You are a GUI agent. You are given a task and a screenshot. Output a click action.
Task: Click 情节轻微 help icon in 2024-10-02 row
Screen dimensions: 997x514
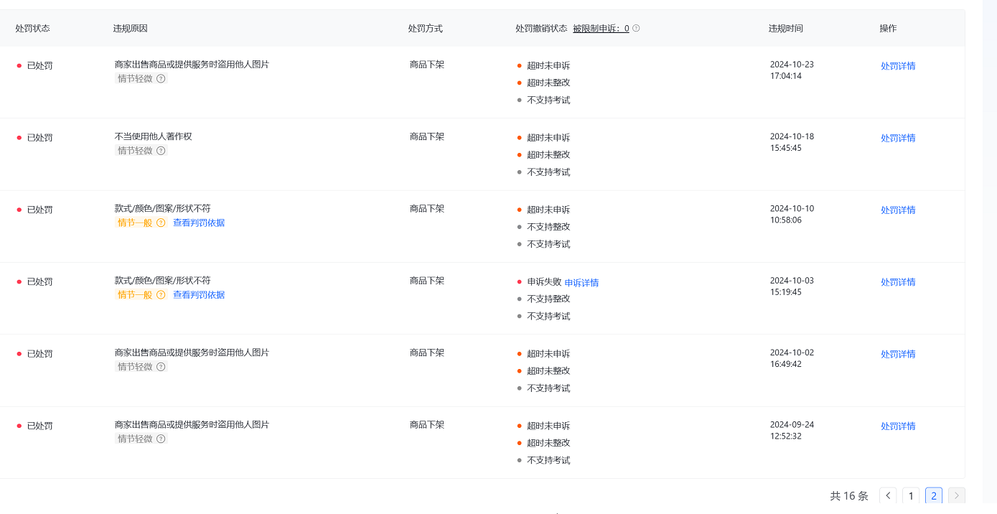point(161,367)
